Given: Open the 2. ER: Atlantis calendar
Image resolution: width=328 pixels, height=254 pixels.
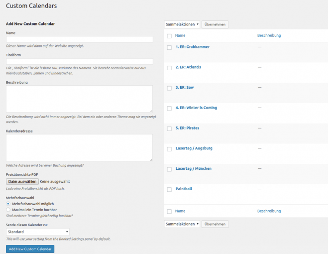Looking at the screenshot, I should click(188, 67).
